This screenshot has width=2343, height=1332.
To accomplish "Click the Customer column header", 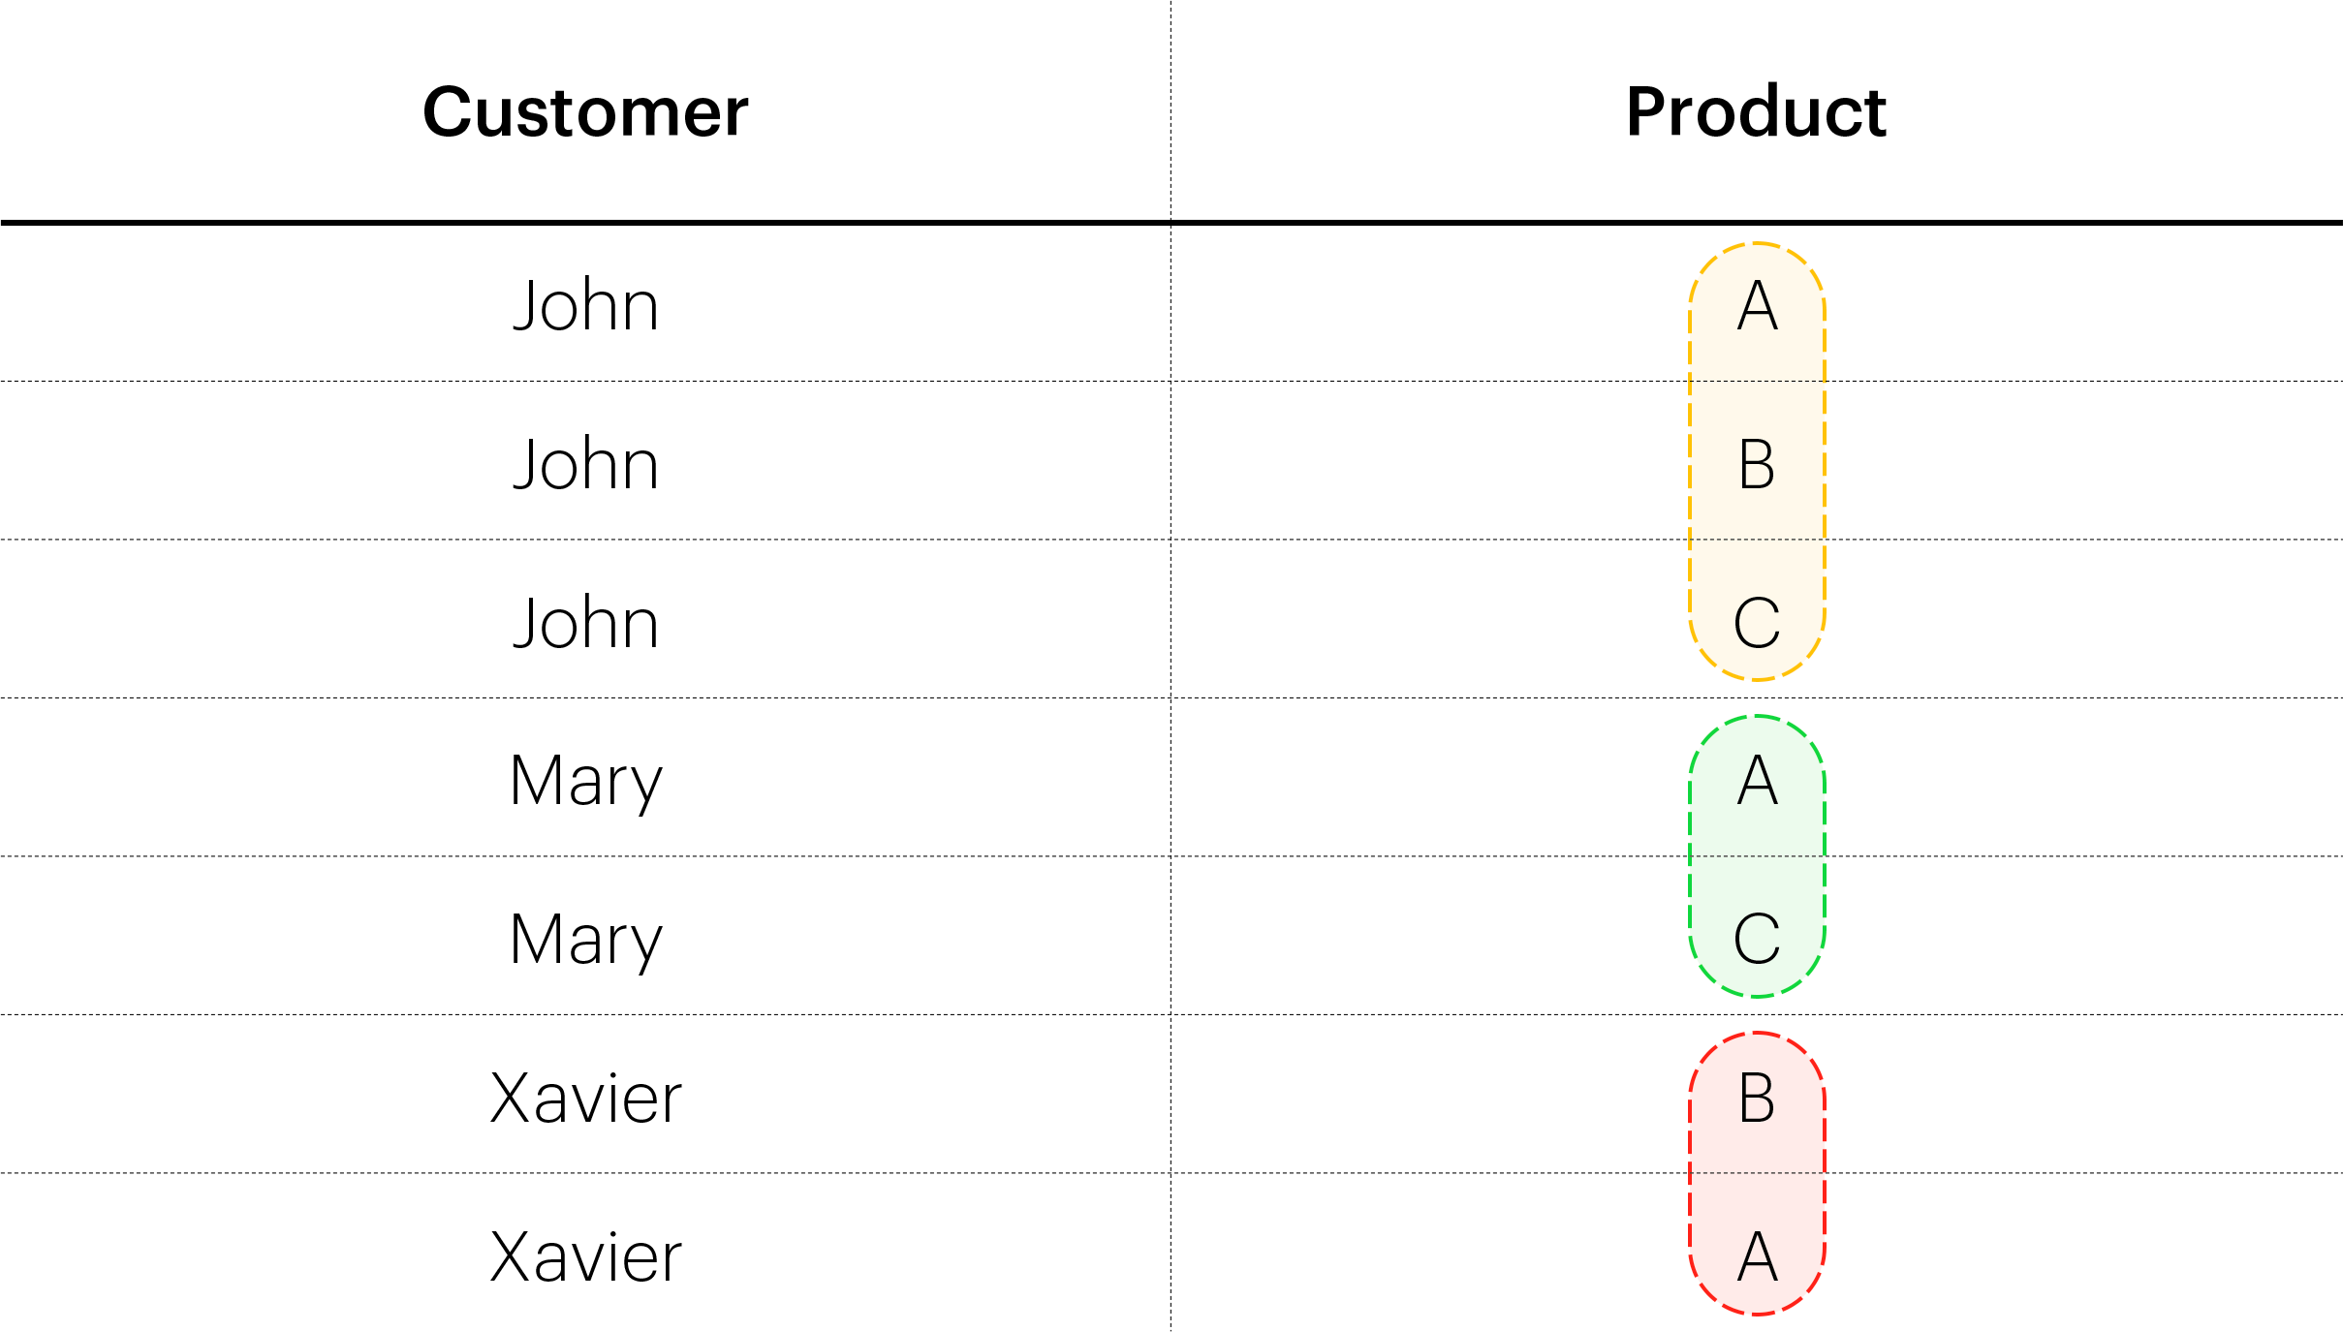I will pyautogui.click(x=585, y=112).
